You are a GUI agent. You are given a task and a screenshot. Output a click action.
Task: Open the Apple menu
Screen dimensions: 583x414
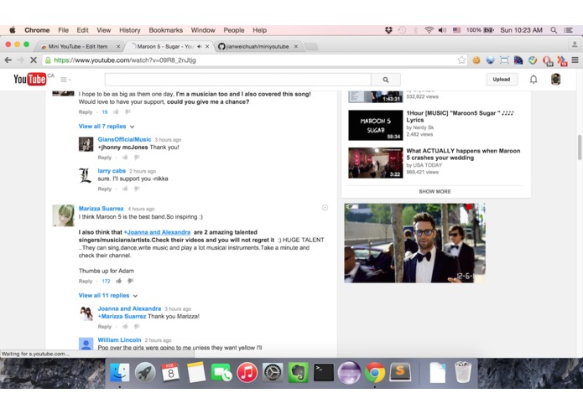(x=13, y=30)
